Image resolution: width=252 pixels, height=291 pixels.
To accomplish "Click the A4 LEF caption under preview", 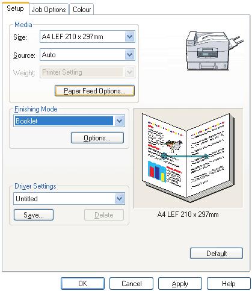I will [188, 214].
